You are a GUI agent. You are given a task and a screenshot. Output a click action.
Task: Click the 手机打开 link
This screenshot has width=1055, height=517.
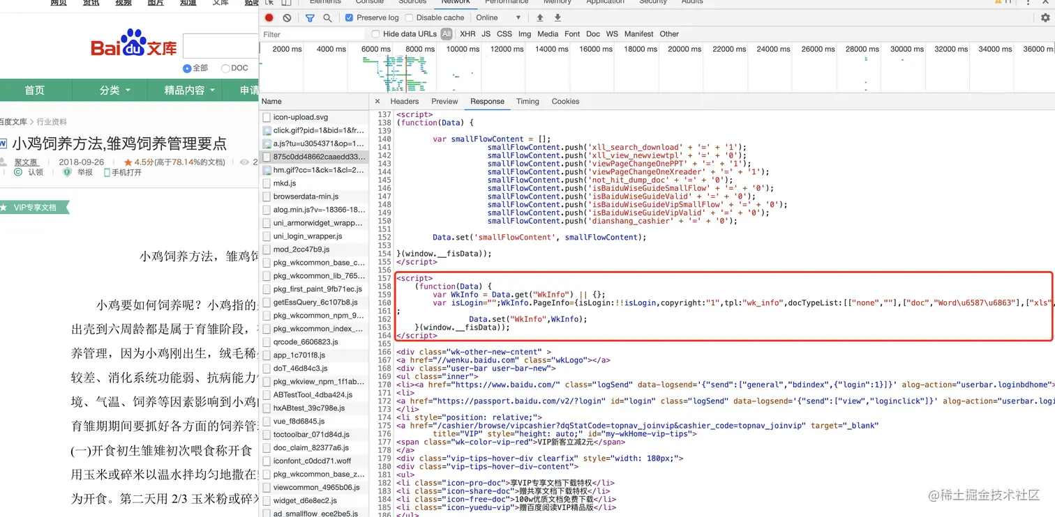tap(126, 172)
